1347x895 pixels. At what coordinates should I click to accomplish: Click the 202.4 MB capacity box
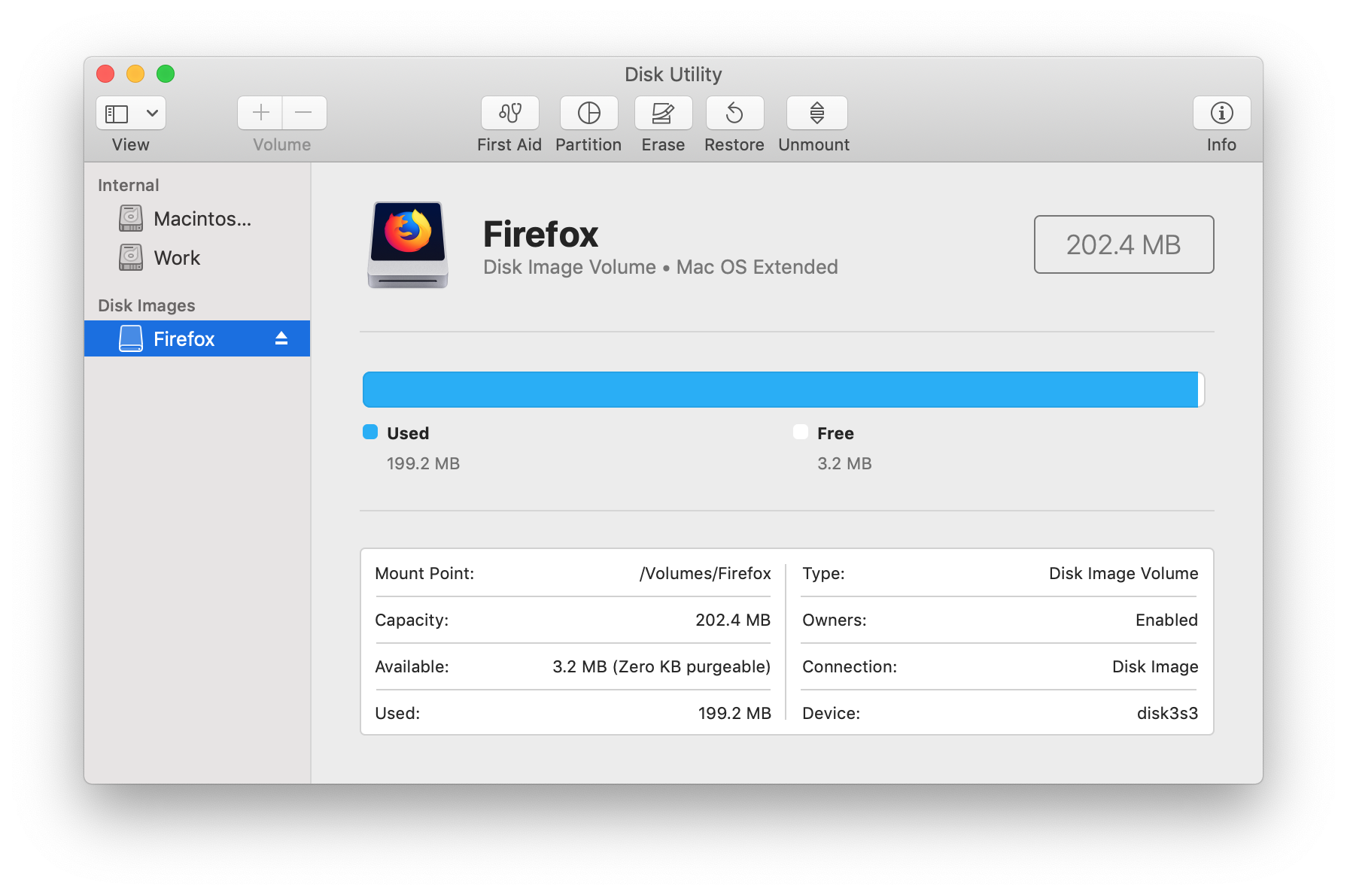1124,244
